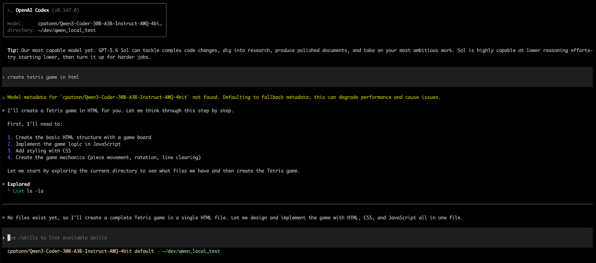The height and width of the screenshot is (263, 596).
Task: Click 'I'll create a Tetris game in HTML' line
Action: tap(120, 111)
